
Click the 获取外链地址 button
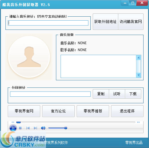tap(105, 22)
